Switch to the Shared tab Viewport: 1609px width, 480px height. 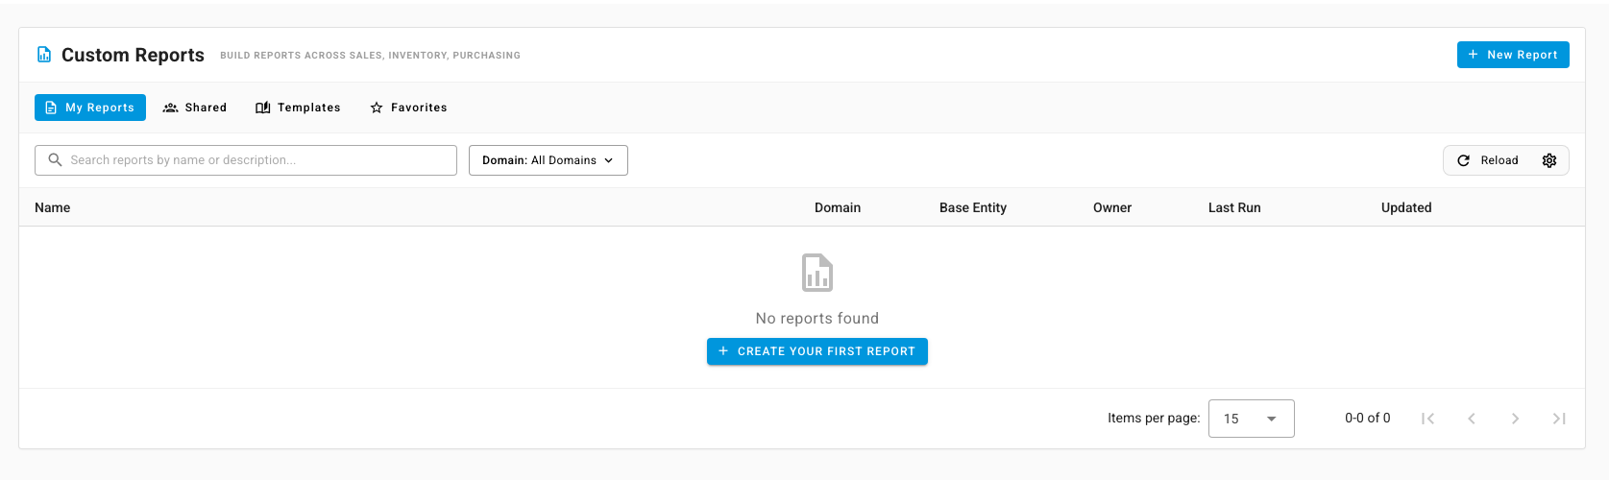pyautogui.click(x=195, y=108)
